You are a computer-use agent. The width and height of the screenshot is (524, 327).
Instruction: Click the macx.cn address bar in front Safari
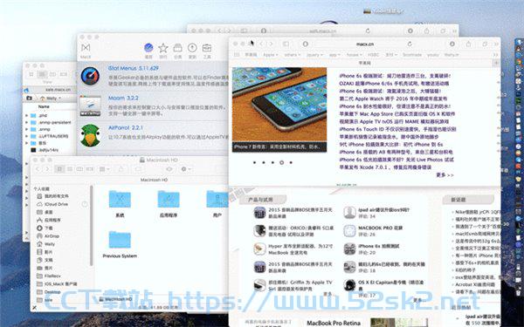click(x=364, y=44)
